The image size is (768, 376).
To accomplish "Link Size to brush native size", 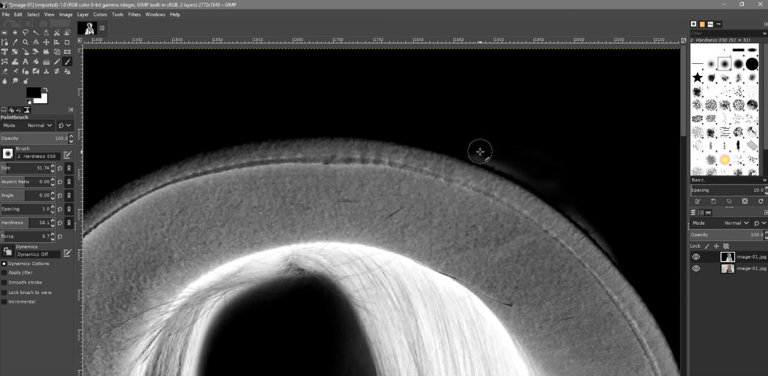I will (x=69, y=168).
